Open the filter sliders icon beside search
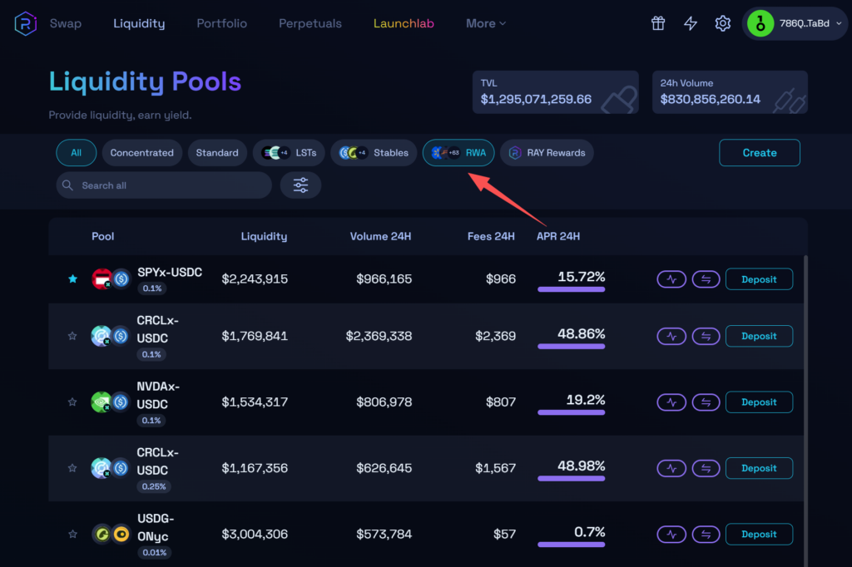Image resolution: width=852 pixels, height=567 pixels. (300, 185)
